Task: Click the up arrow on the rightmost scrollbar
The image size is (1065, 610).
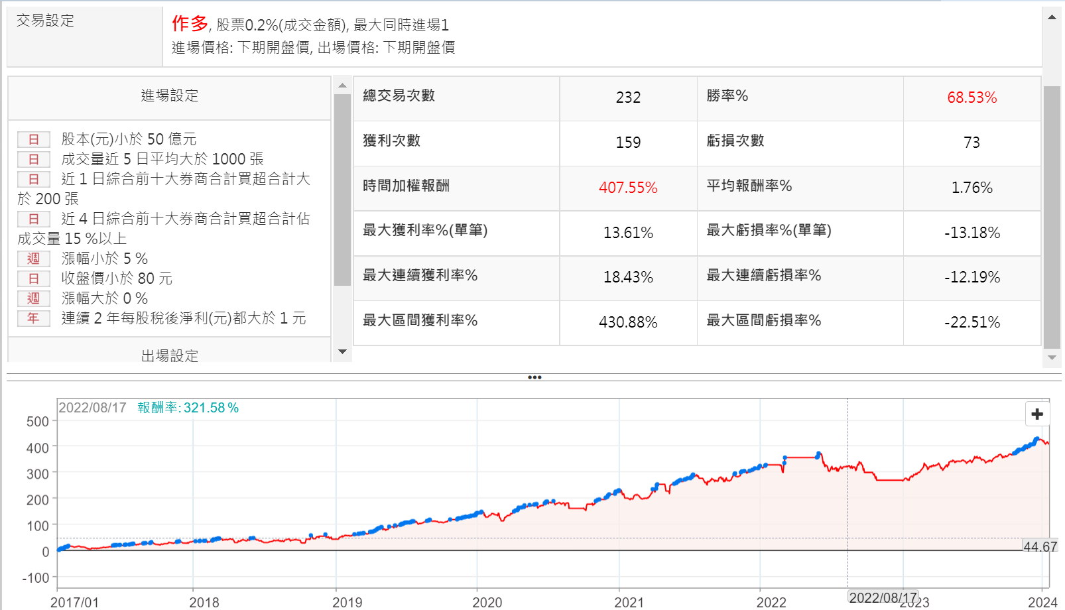Action: [1052, 17]
